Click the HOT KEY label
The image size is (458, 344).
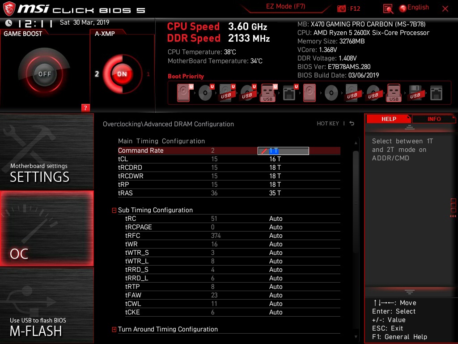pos(328,124)
